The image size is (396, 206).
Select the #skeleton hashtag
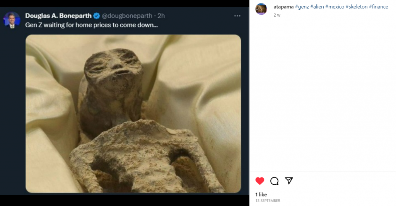click(357, 7)
